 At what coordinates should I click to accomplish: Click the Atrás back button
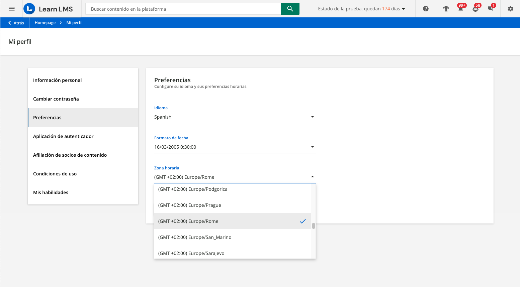[x=16, y=23]
